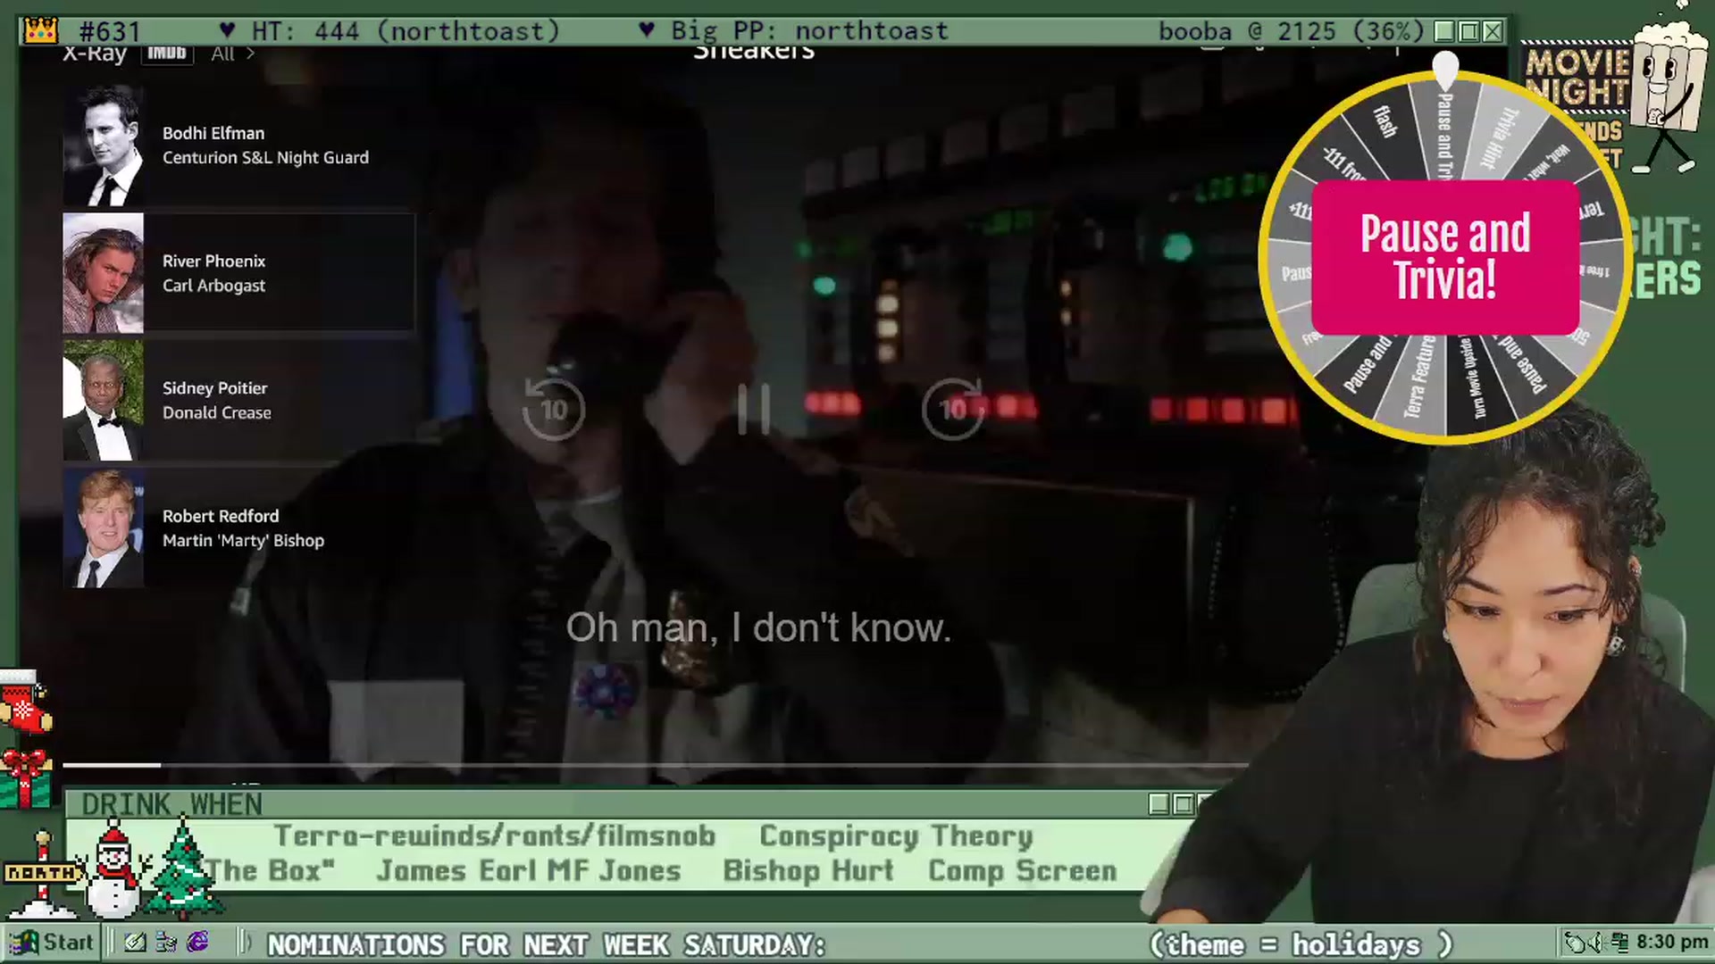Click the Big PP: northtoast text
The height and width of the screenshot is (964, 1715).
coord(809,31)
